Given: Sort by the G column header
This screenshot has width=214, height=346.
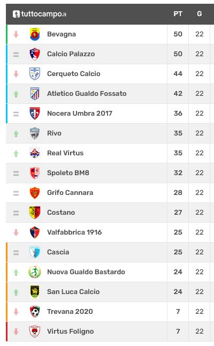Looking at the screenshot, I should point(200,14).
